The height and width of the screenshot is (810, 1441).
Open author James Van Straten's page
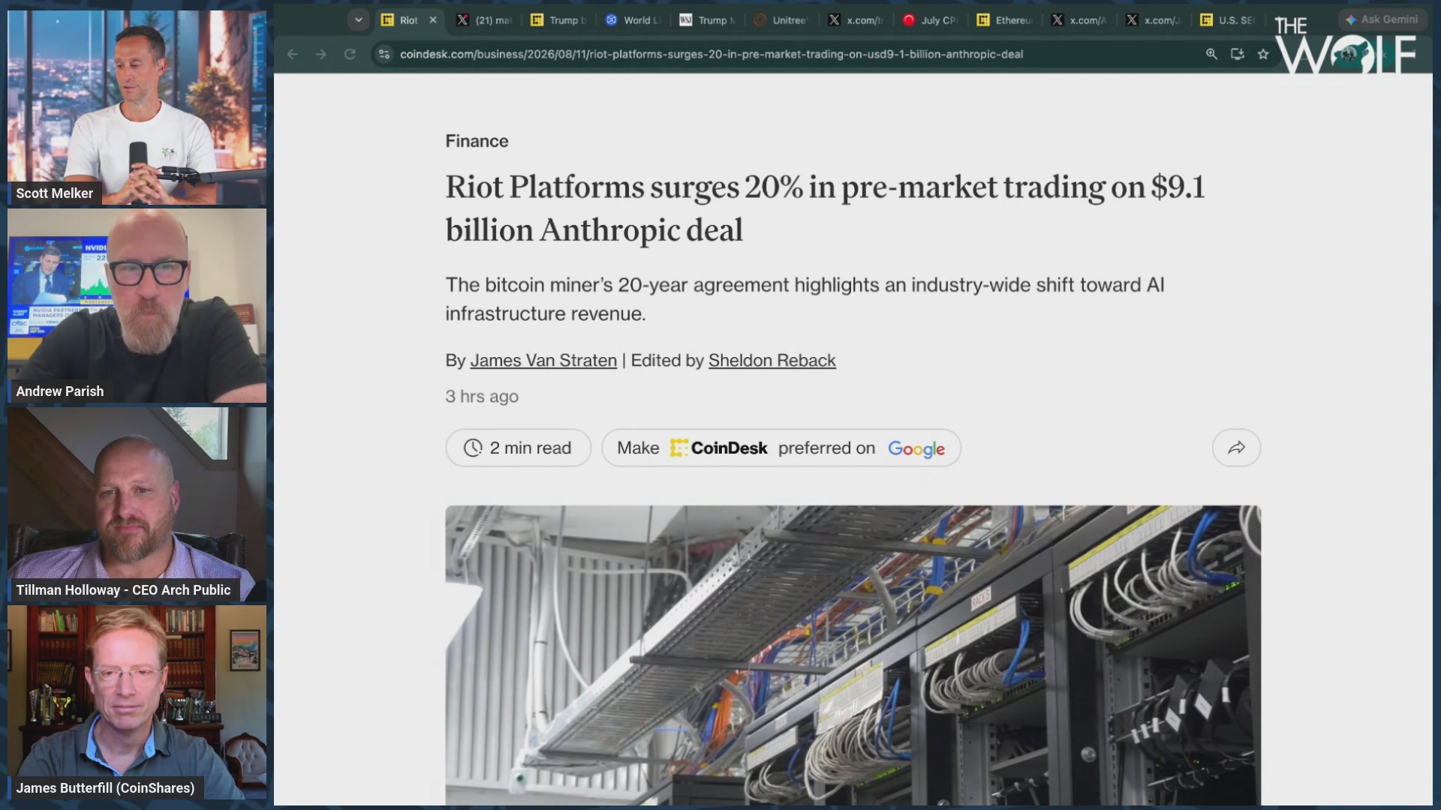point(543,361)
